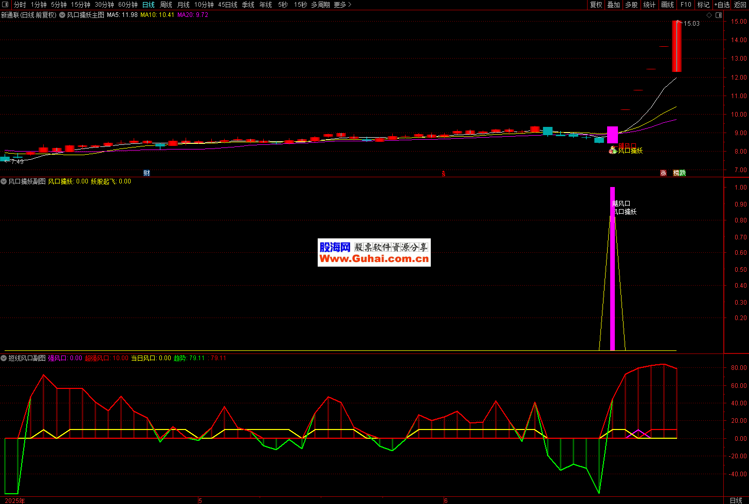Click the 风口擒妖 signal icon on candle

click(613, 150)
